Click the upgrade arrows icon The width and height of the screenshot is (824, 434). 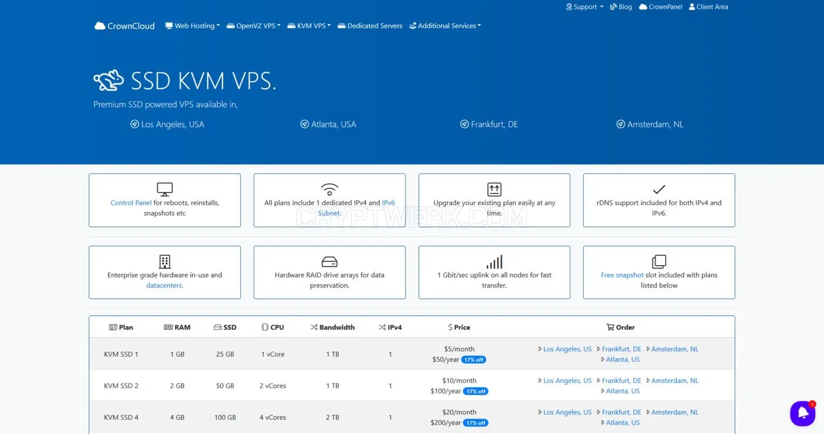point(494,189)
